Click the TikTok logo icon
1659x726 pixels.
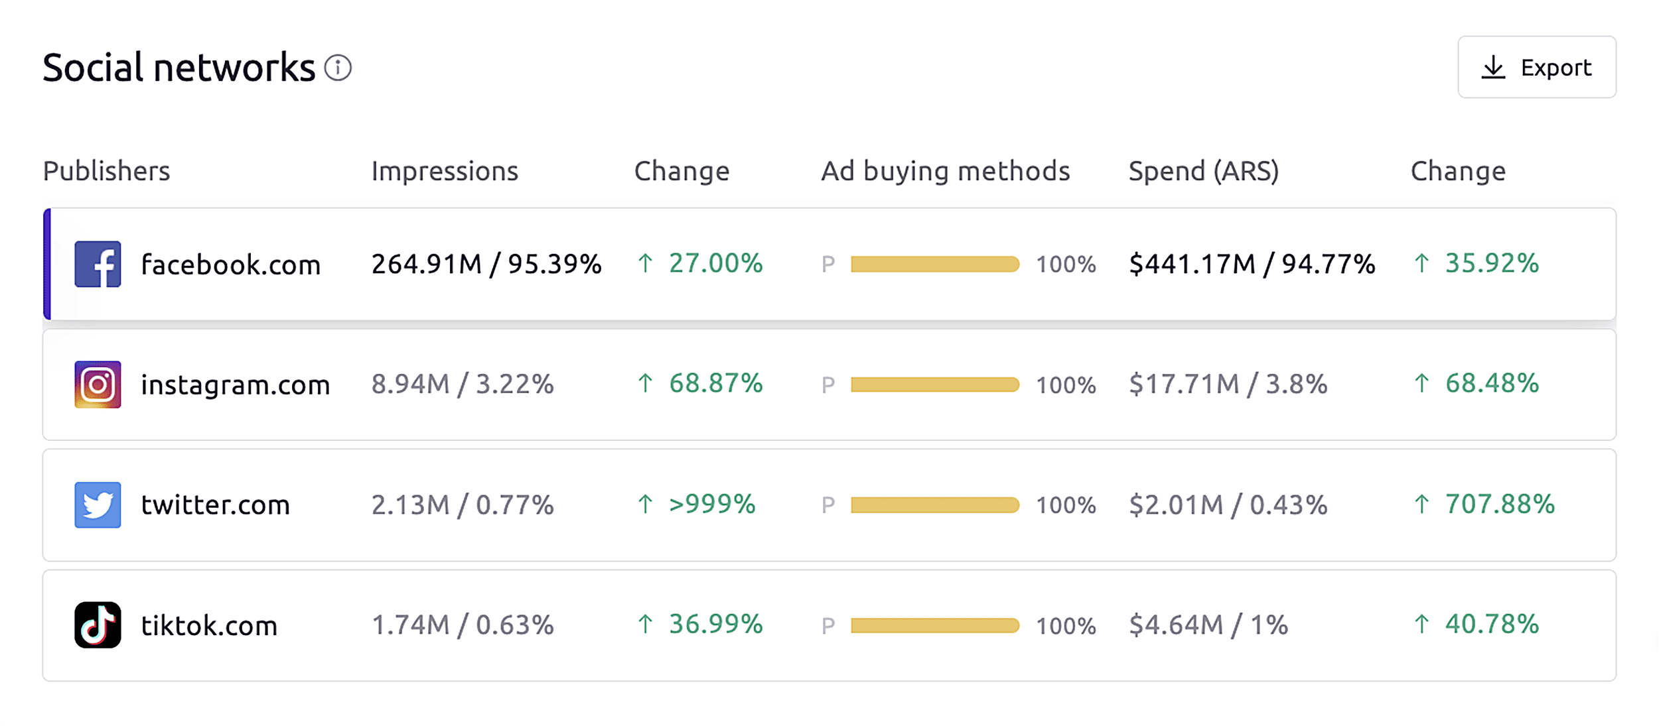[x=97, y=624]
